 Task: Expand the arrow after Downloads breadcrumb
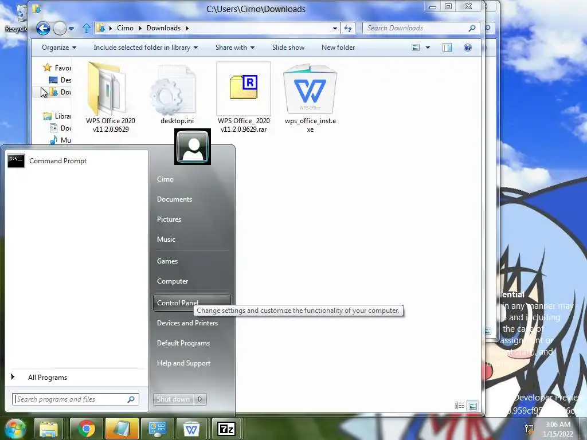pyautogui.click(x=187, y=28)
